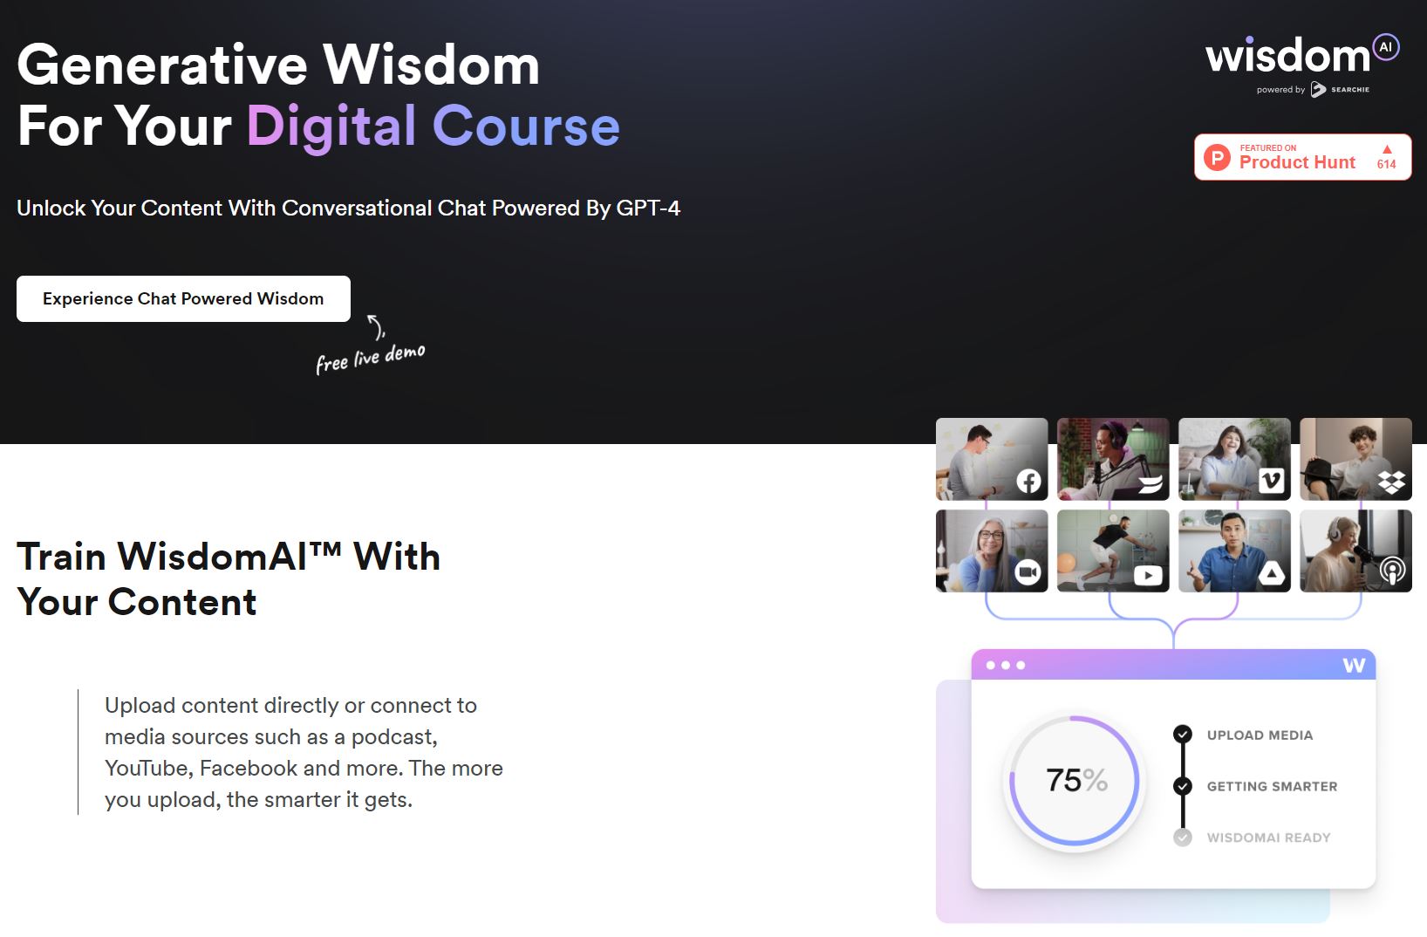Select thumbnail of man writing at whiteboard
The width and height of the screenshot is (1427, 937).
pos(992,459)
